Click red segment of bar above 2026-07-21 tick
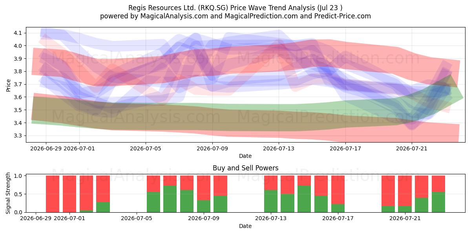 [405, 191]
